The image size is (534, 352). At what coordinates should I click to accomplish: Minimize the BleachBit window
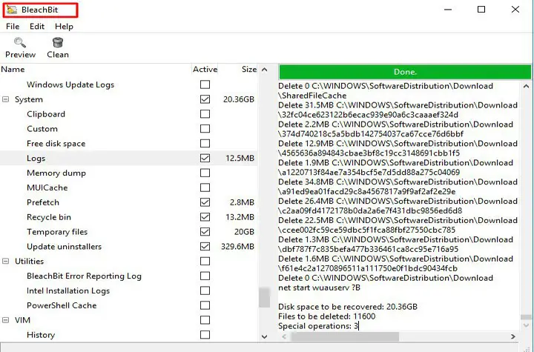[448, 10]
